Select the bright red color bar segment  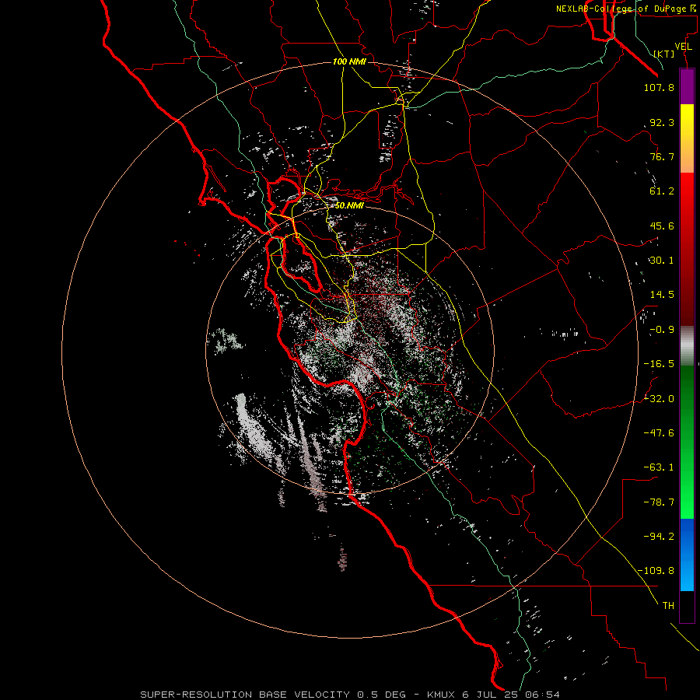click(x=687, y=250)
